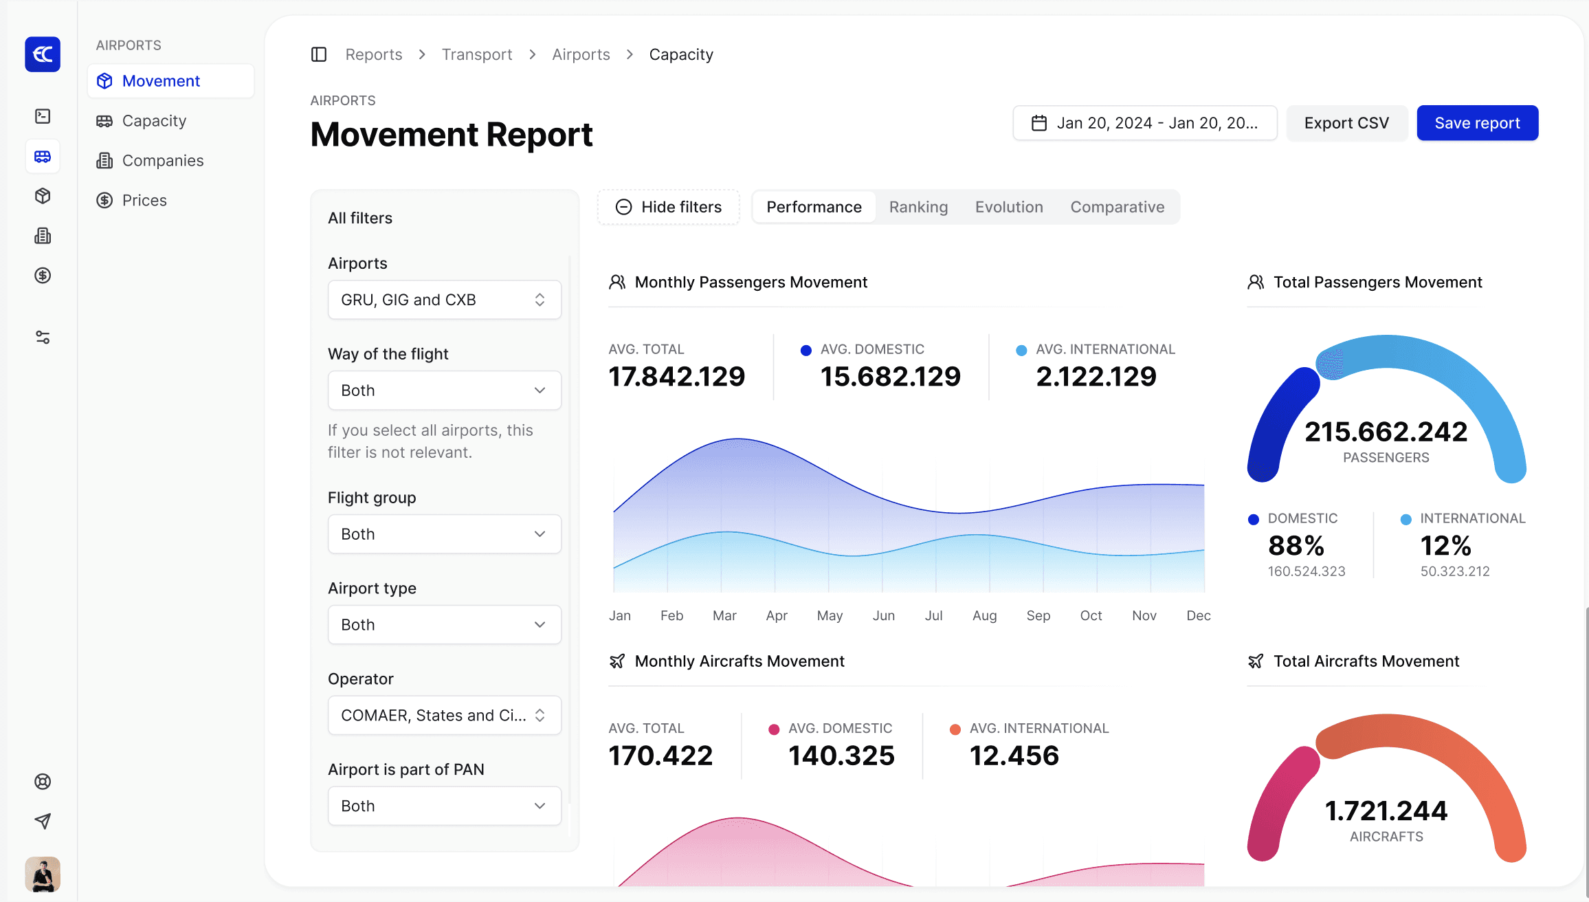Click the Export CSV button
This screenshot has width=1589, height=902.
click(x=1346, y=123)
